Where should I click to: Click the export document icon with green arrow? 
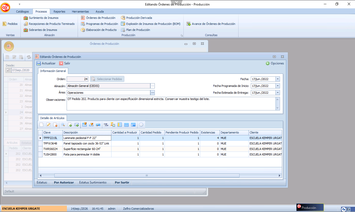click(70, 125)
